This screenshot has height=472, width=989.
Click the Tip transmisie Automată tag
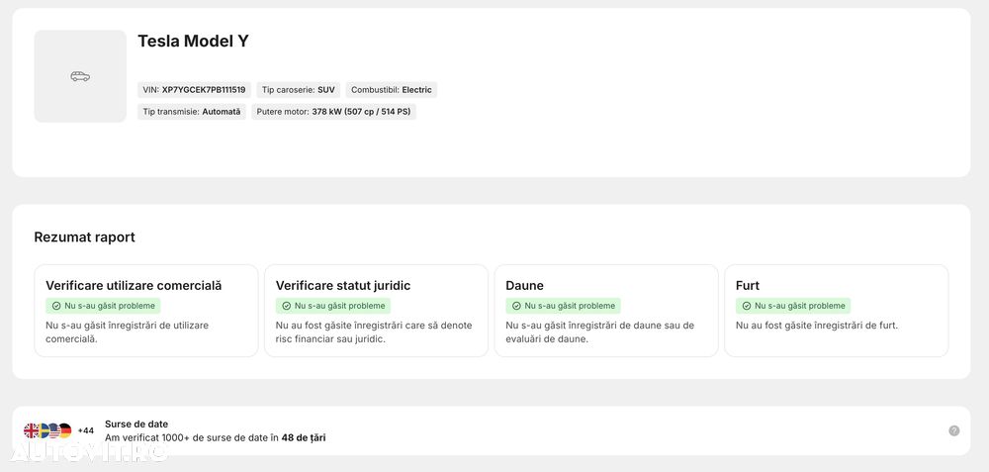tap(192, 112)
